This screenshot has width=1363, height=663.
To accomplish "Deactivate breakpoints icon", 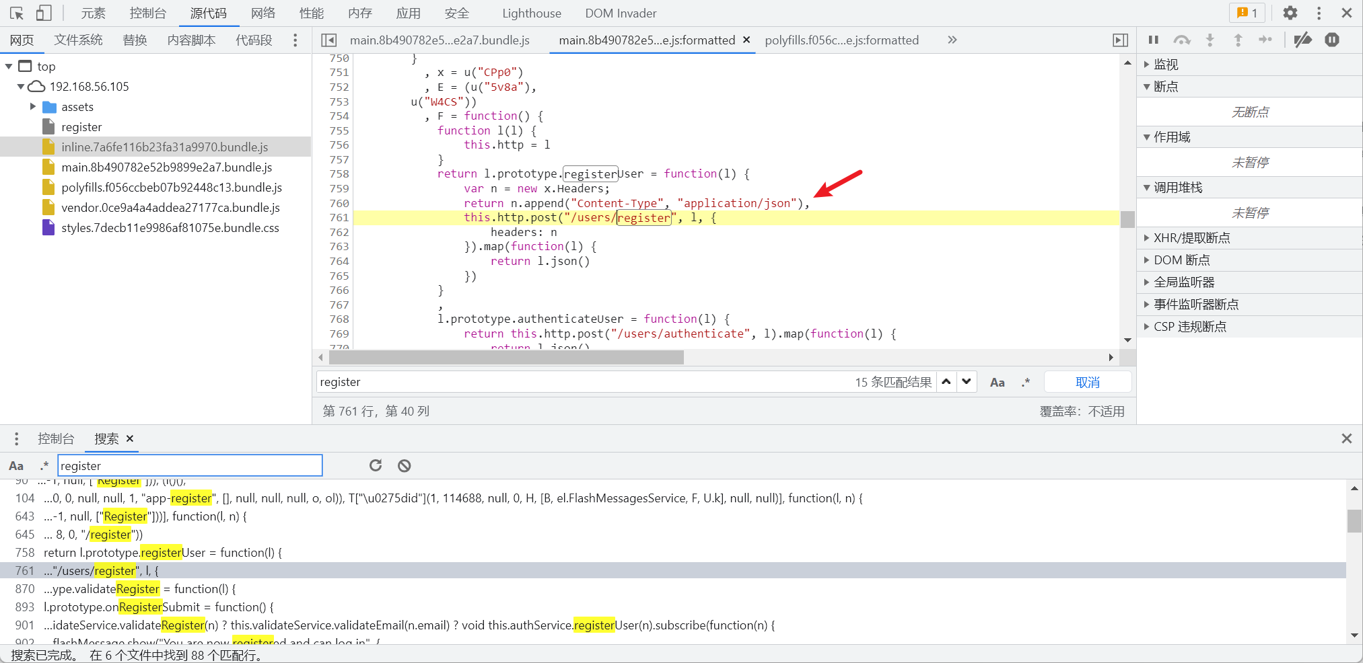I will tap(1302, 40).
